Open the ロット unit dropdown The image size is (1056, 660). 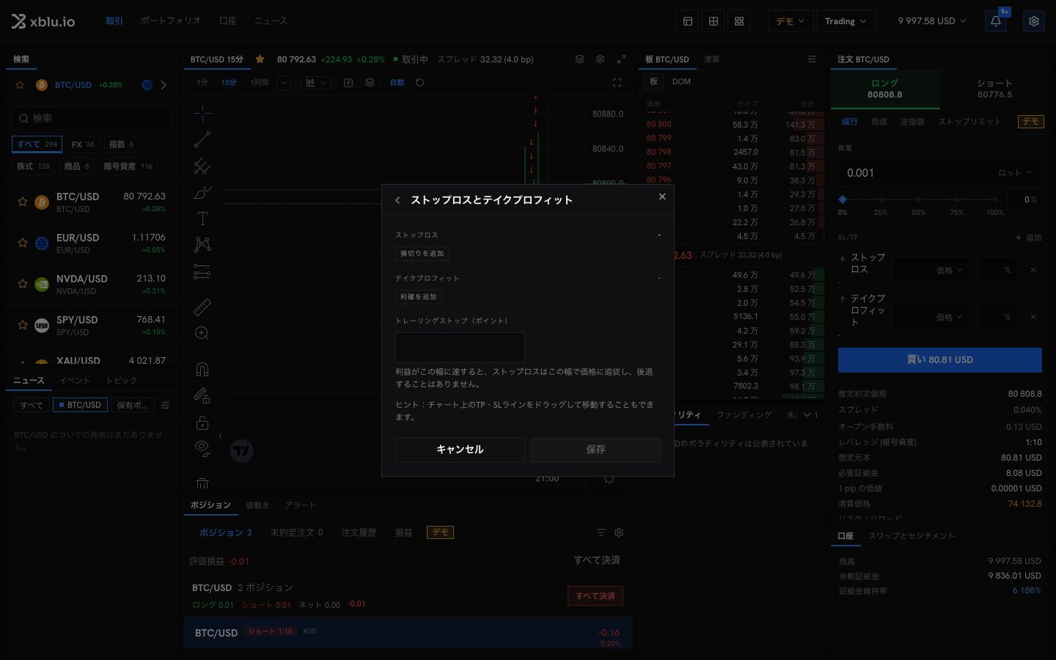1015,173
